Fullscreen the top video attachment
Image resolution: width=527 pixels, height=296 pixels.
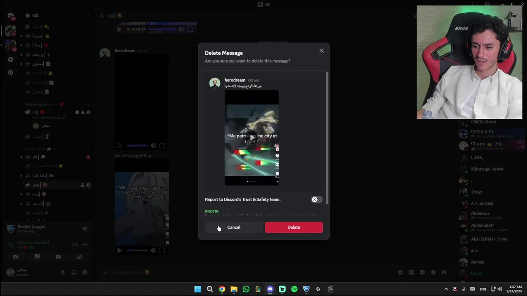(x=190, y=29)
